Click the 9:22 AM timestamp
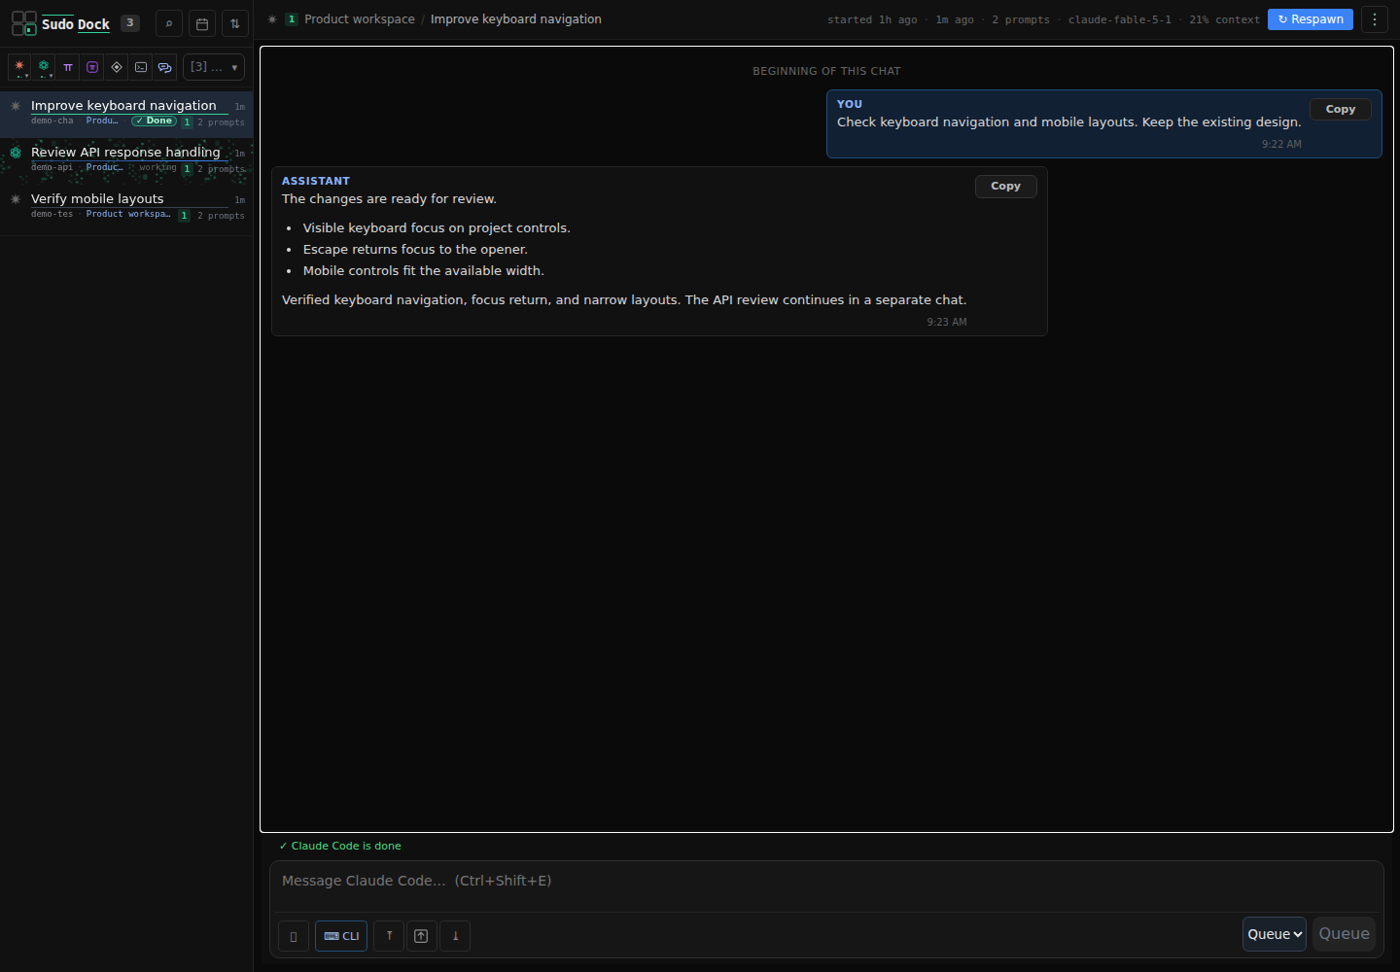 1281,144
